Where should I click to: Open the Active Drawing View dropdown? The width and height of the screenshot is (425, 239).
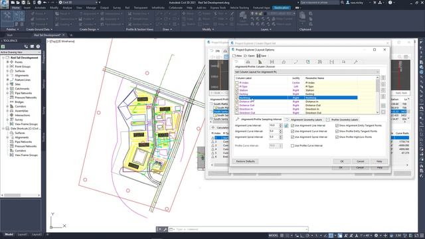[x=21, y=52]
